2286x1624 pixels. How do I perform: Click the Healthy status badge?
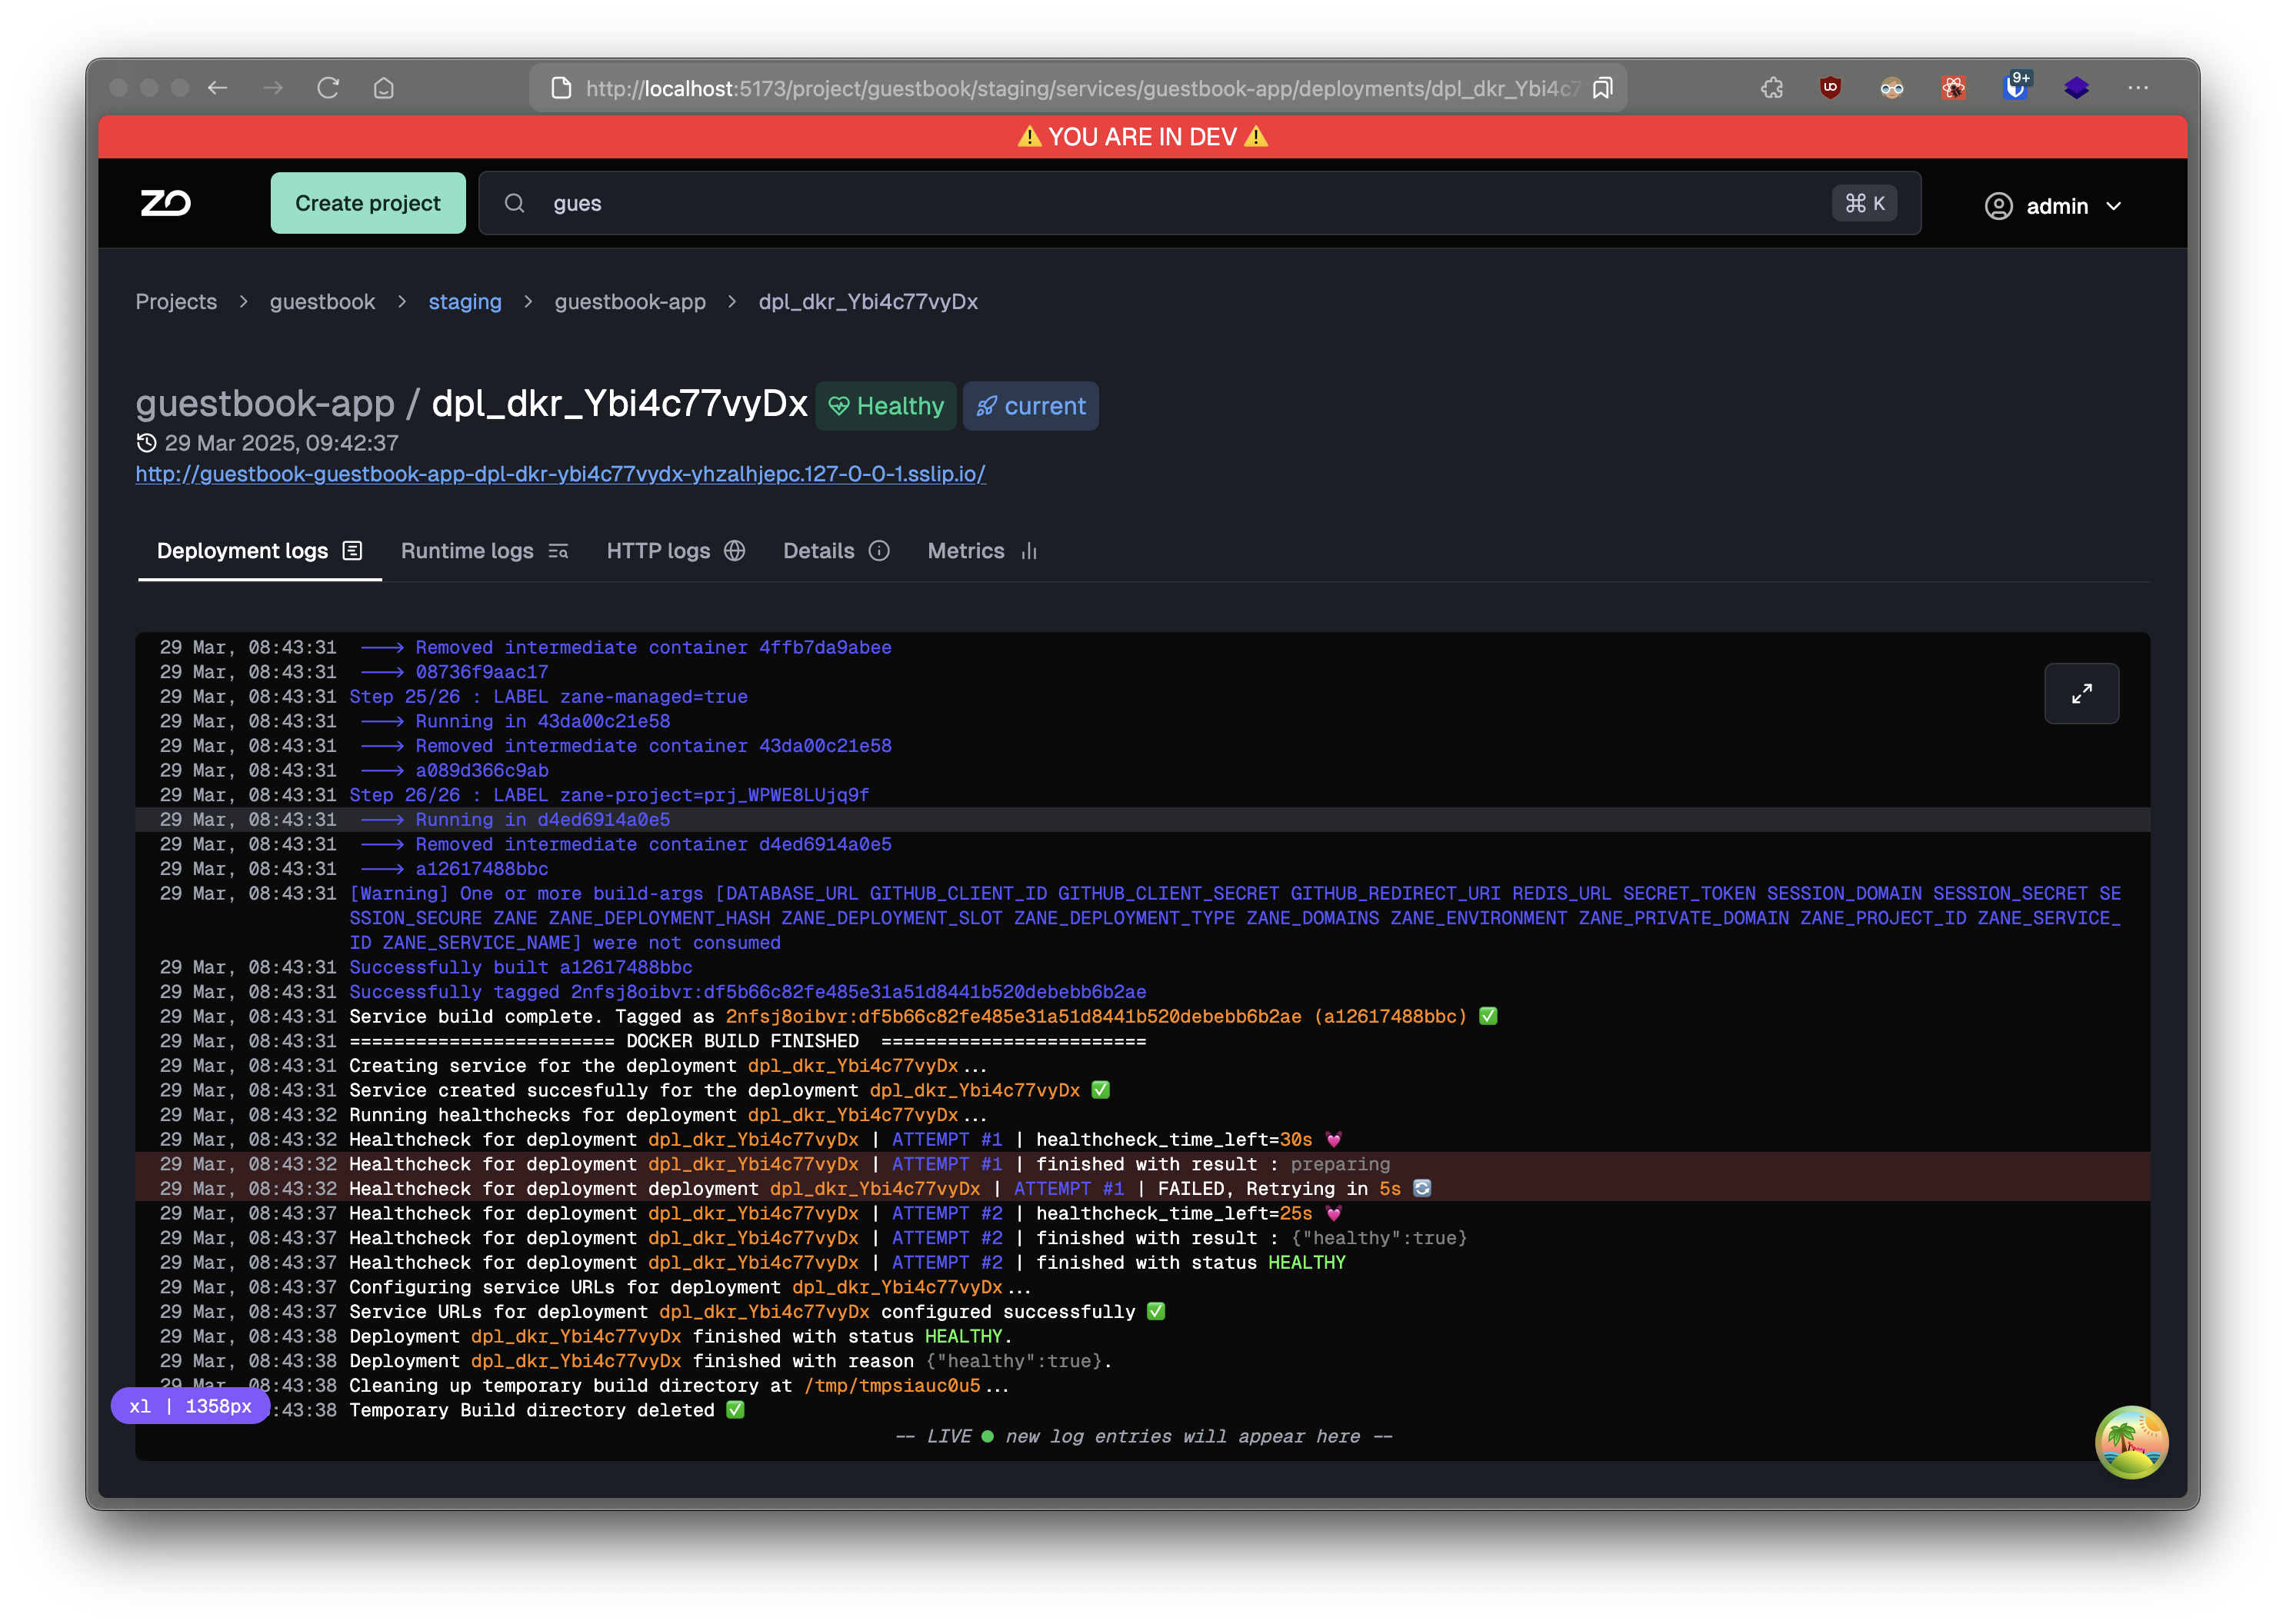885,406
